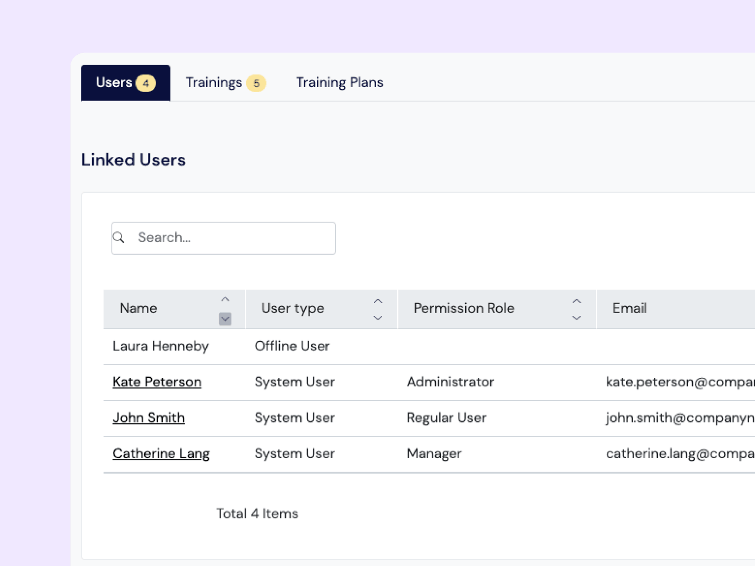Open John Smith's profile link
Viewport: 755px width, 566px height.
(x=149, y=418)
